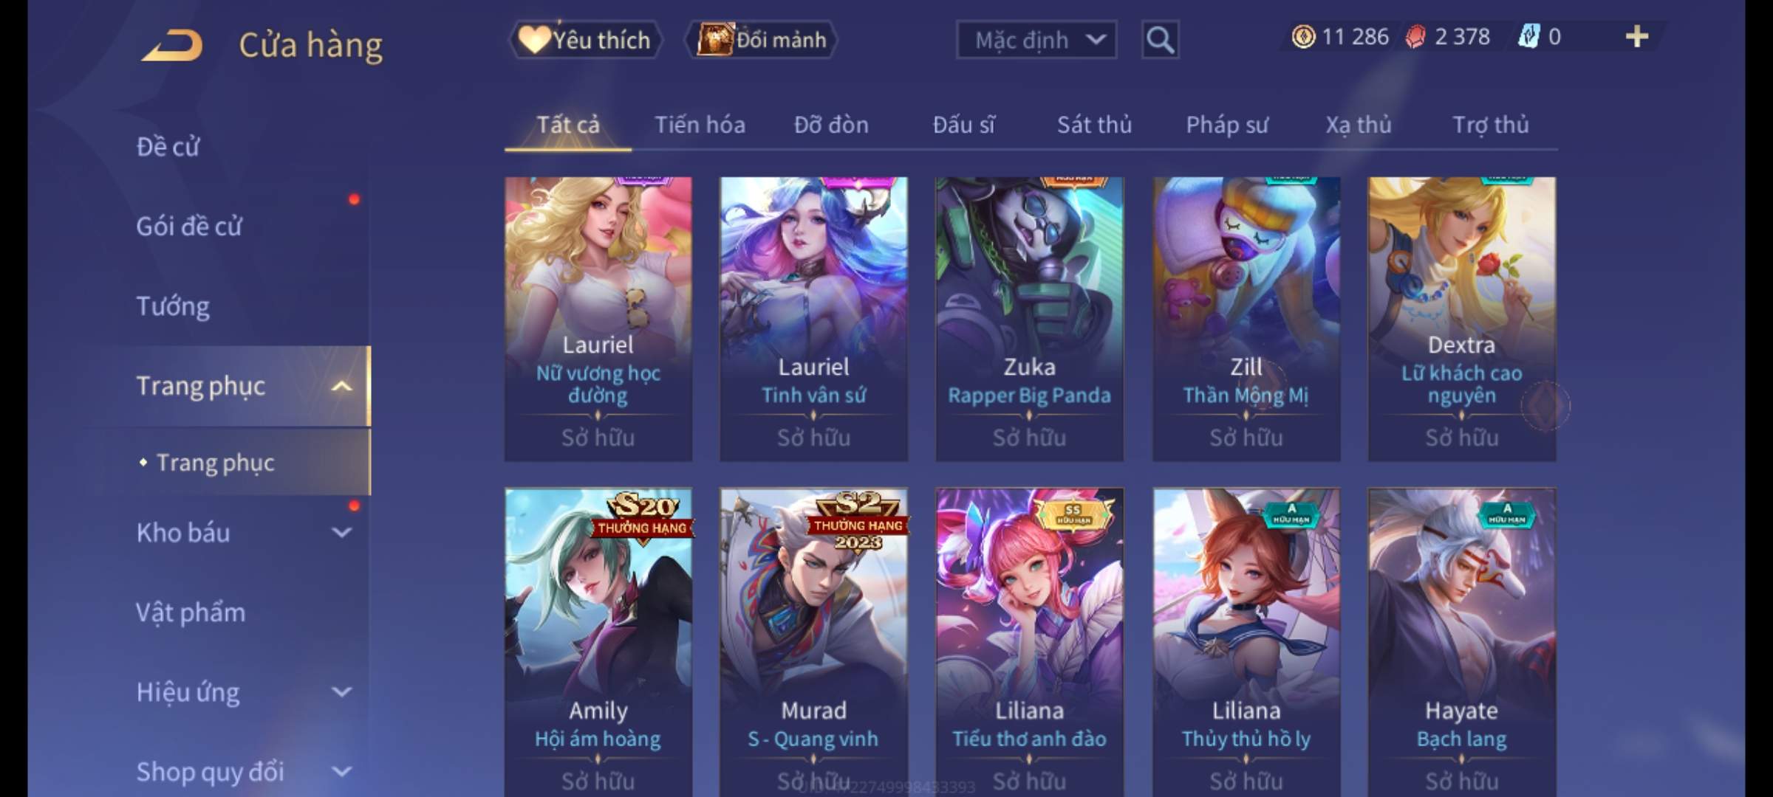Open the Yêu thích heart favorites

[585, 40]
